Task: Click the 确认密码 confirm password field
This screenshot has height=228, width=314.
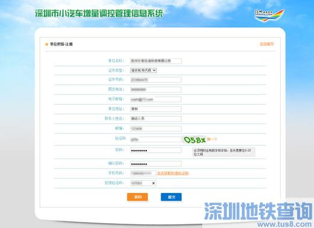Action: click(x=156, y=164)
